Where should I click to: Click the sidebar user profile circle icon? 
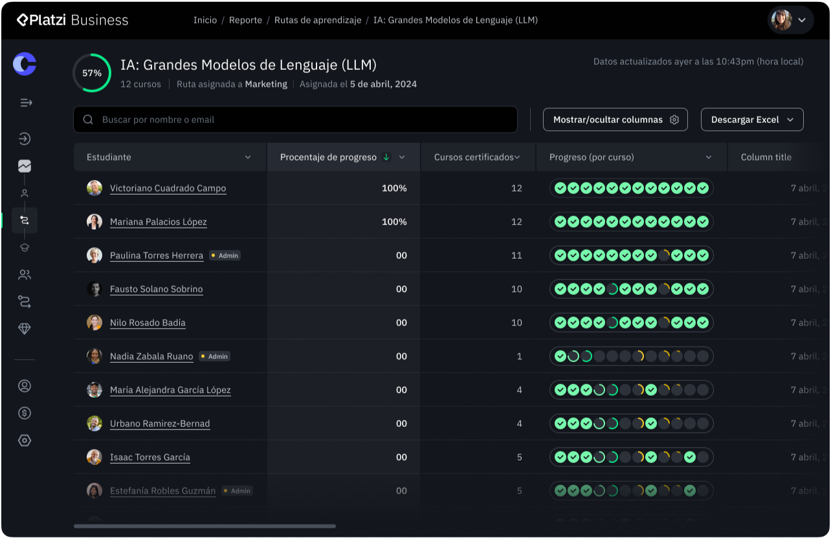coord(25,386)
